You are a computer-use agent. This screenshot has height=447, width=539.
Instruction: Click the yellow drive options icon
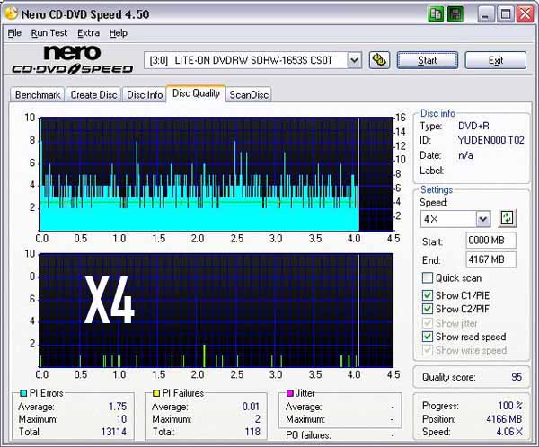tap(379, 60)
